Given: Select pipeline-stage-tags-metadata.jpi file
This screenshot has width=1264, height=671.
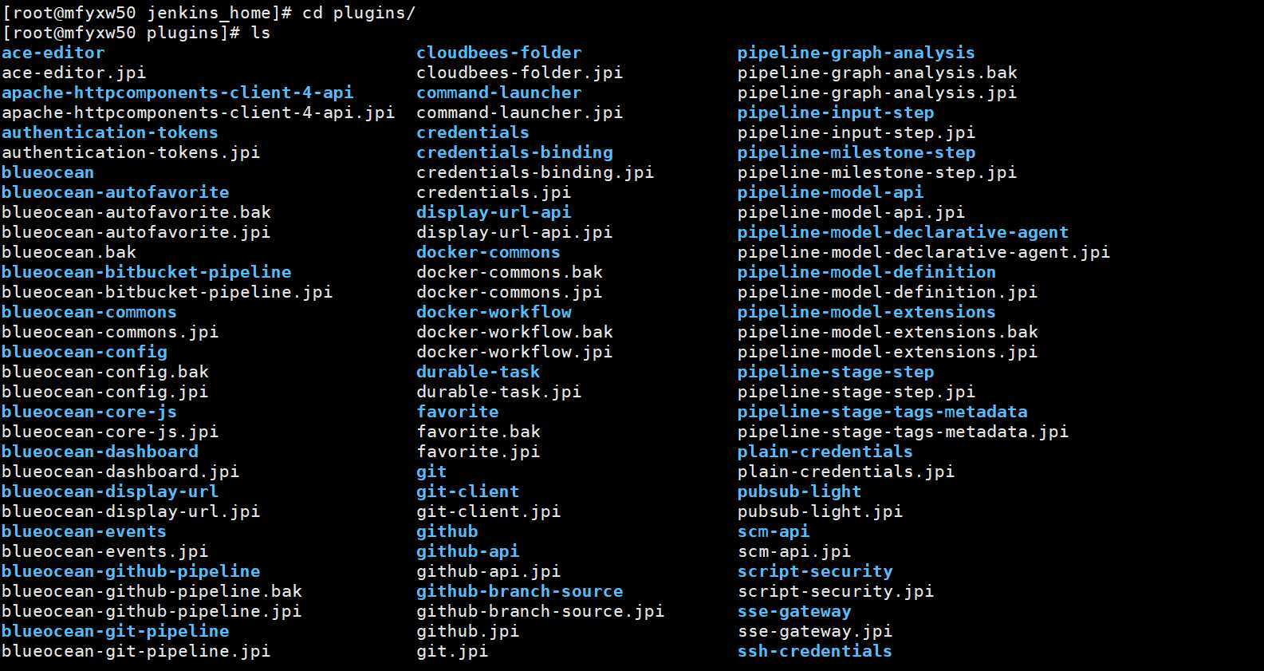Looking at the screenshot, I should pos(903,432).
